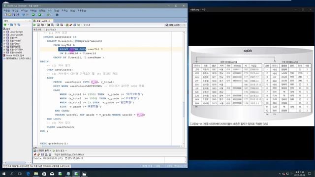Select the sqlDB worksheet editor tab
Screen dimensions: 315x177
(x=43, y=21)
